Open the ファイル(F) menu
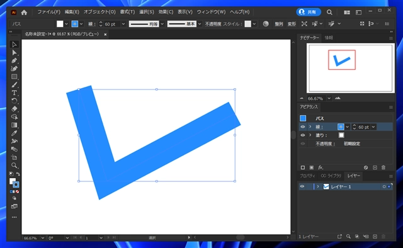Viewport: 403px width, 248px height. tap(49, 12)
